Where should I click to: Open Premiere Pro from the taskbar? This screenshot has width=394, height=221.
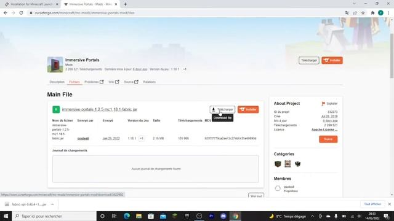[211, 216]
